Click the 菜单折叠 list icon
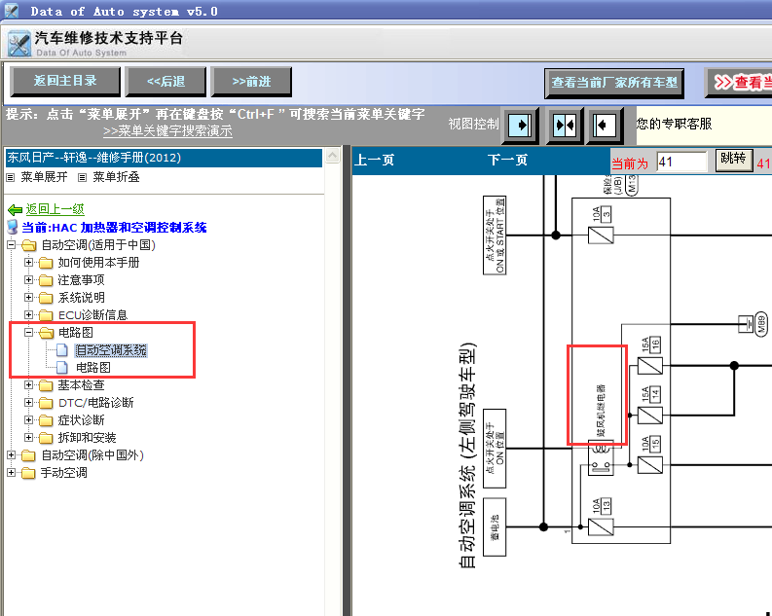 (82, 178)
